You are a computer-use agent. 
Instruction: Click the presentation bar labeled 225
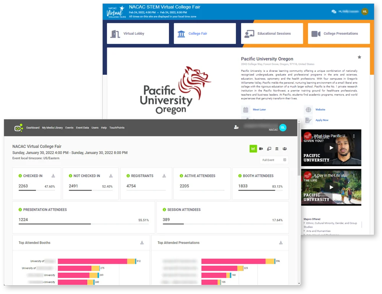pyautogui.click(x=222, y=268)
